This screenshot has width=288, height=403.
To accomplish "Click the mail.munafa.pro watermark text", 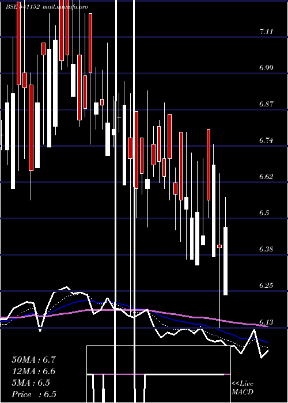I will click(65, 7).
